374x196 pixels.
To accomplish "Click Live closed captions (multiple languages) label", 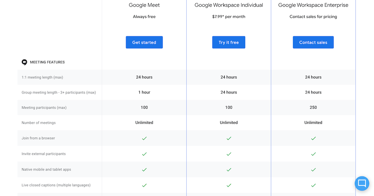I will (x=56, y=185).
